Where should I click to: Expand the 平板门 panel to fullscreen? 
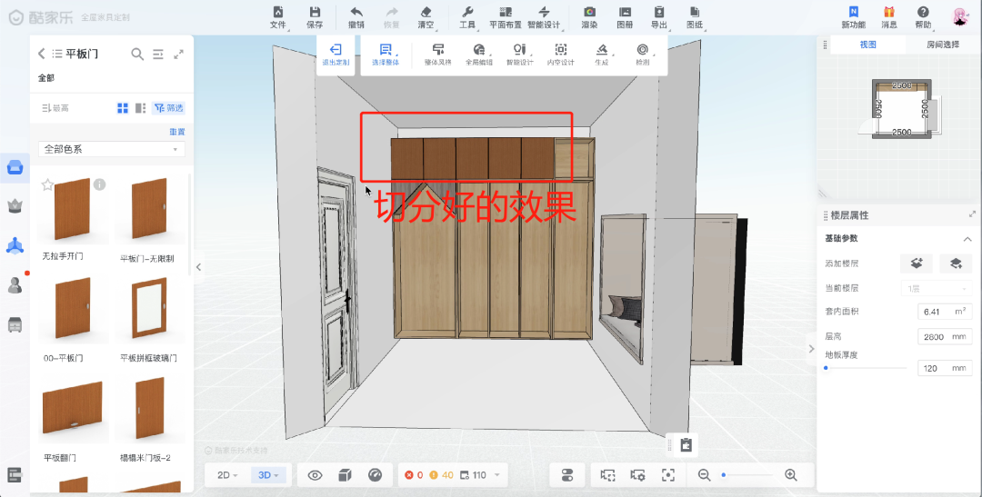coord(179,55)
